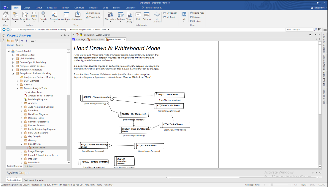Open the Toolbox side panel
This screenshot has width=328, height=187.
[x=3, y=38]
